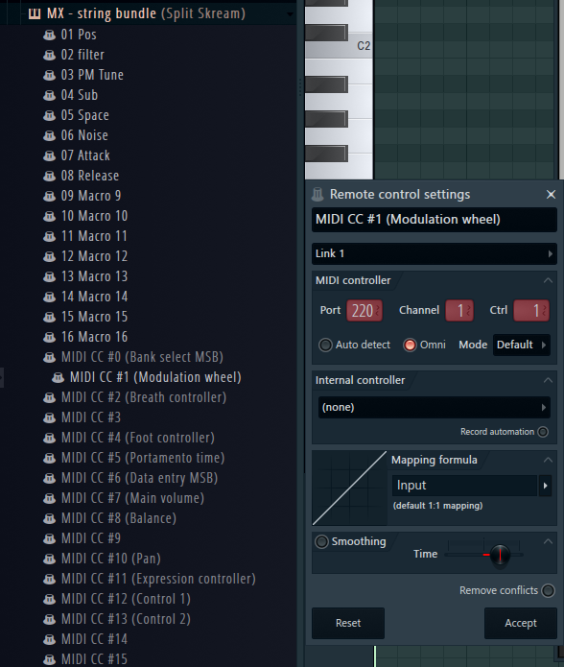Click the knob icon beside 14 Macro 14
The image size is (564, 667).
tap(49, 297)
